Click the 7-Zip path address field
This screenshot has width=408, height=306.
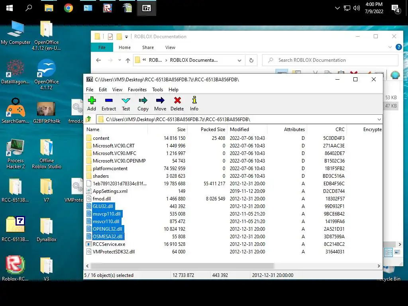pos(239,119)
